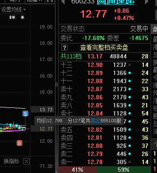Screen dimensions: 157x173
Task: Click the red B buy marker
Action: [x=19, y=143]
